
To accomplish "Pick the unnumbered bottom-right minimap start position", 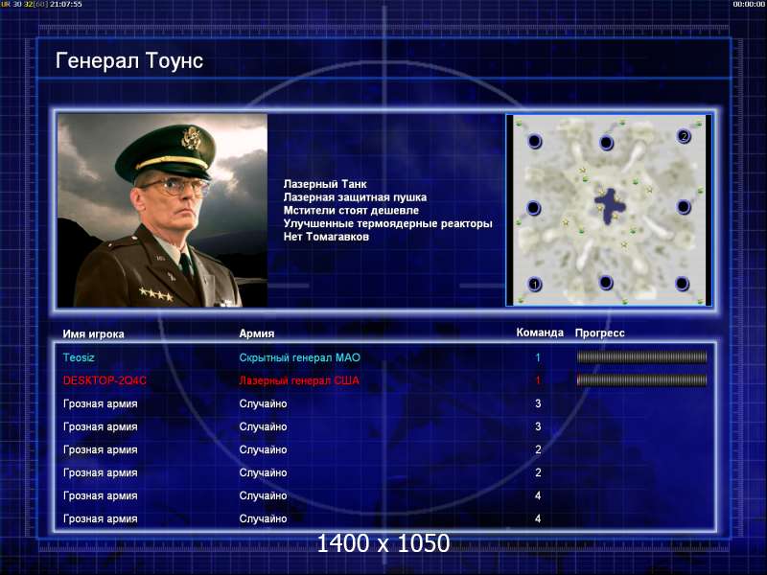I will point(682,283).
